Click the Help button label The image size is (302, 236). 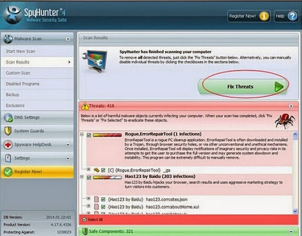point(280,16)
